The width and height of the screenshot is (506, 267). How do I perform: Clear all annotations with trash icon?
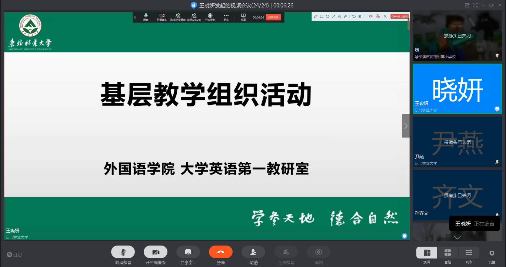tap(360, 16)
